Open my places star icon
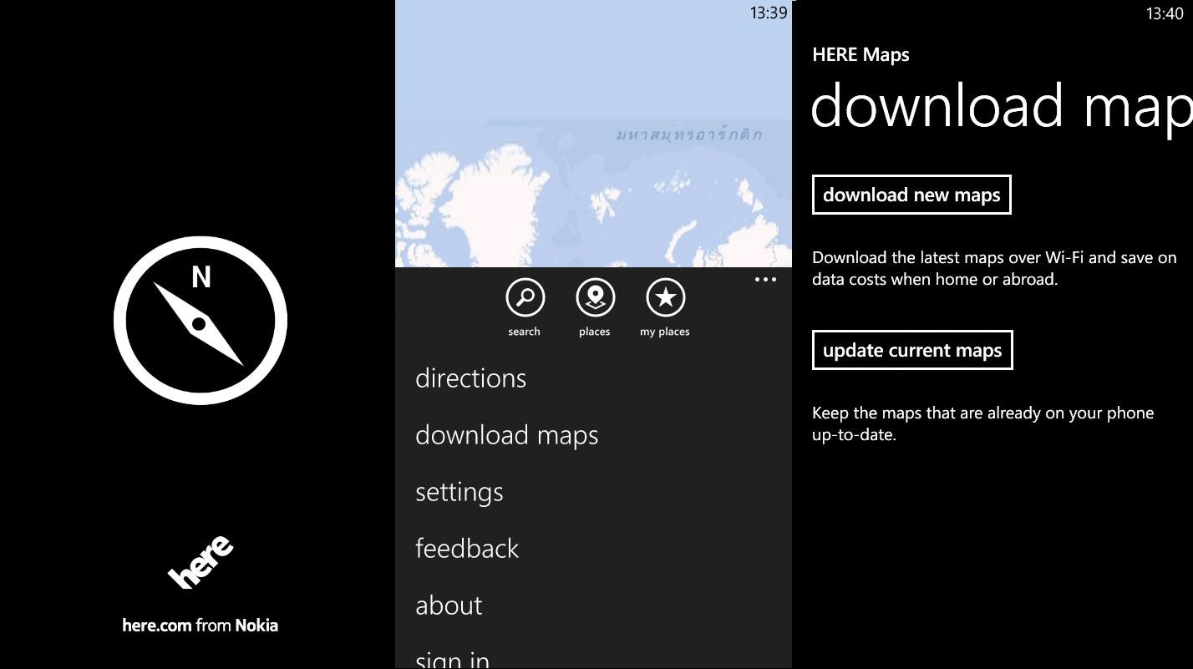Image resolution: width=1193 pixels, height=669 pixels. point(665,297)
